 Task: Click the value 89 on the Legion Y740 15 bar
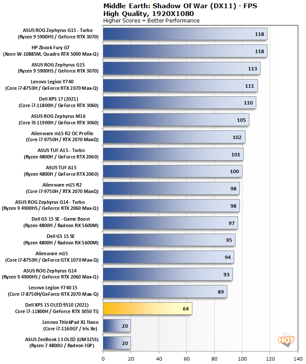point(221,292)
